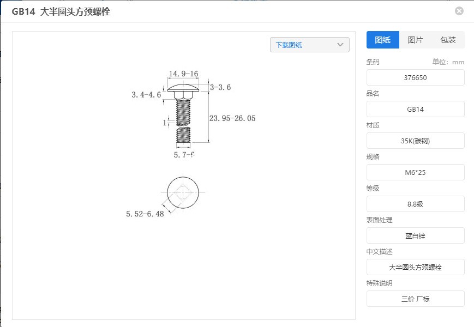This screenshot has height=327, width=474.
Task: Click the 特殊说明 field showing 三价 厂标
Action: pyautogui.click(x=415, y=299)
